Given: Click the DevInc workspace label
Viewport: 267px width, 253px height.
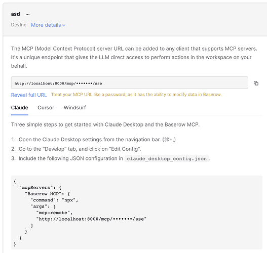Looking at the screenshot, I should [x=19, y=25].
